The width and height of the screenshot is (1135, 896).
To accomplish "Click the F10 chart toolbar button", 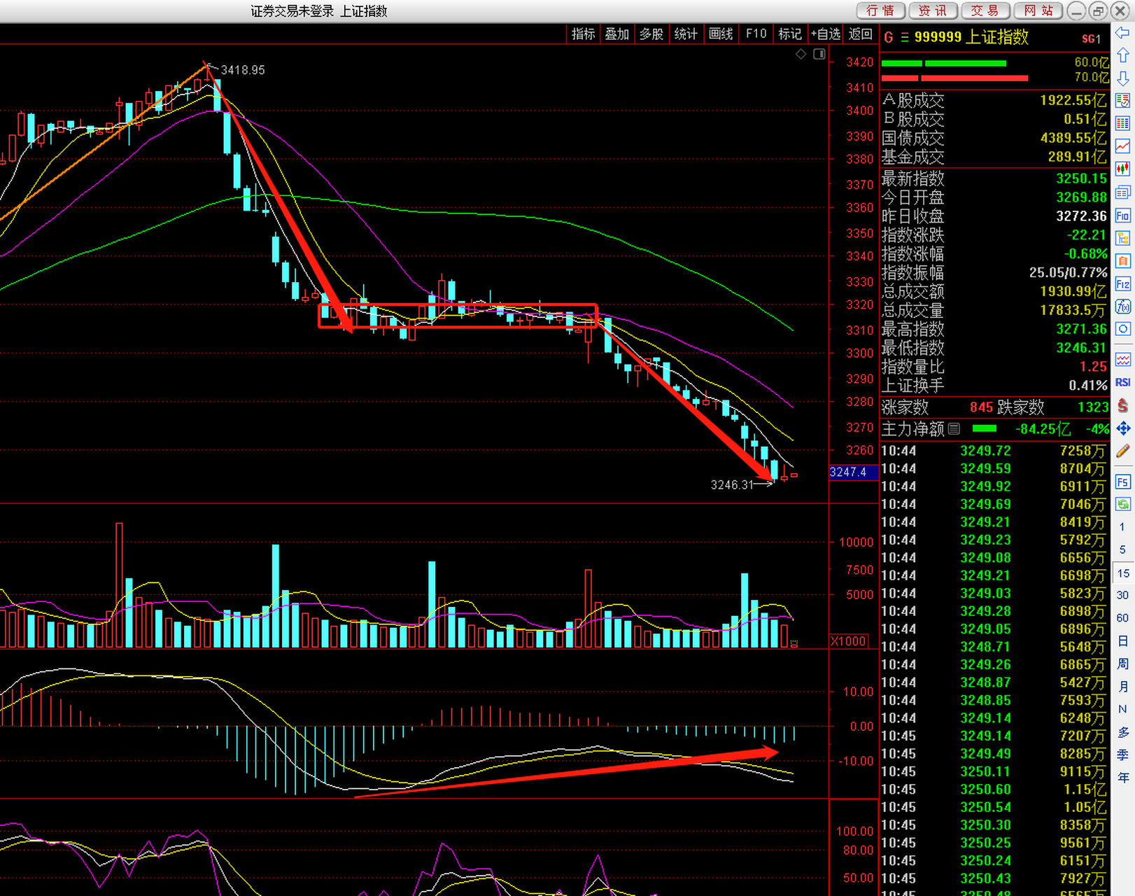I will (x=756, y=34).
